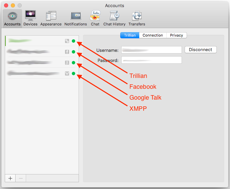Minimize the Accounts window with yellow button
Viewport: 230px width, 189px height.
pyautogui.click(x=13, y=5)
